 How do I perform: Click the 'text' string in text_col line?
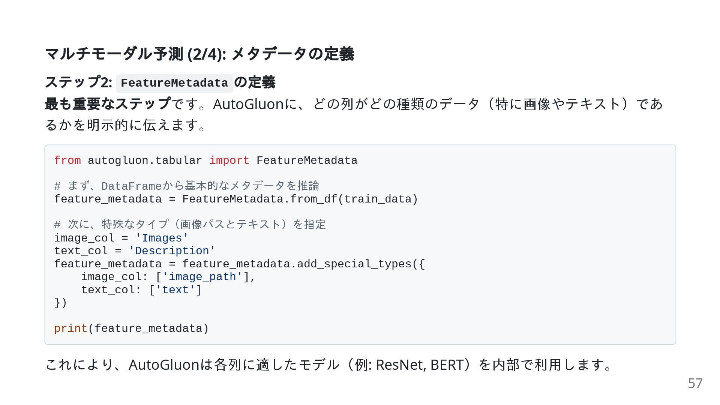175,290
